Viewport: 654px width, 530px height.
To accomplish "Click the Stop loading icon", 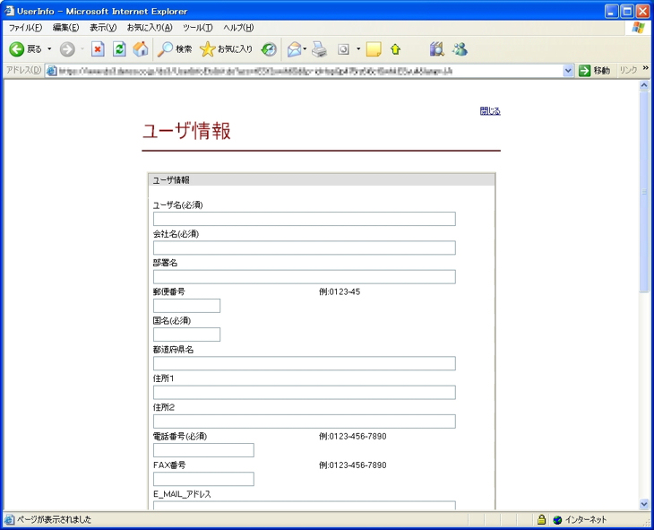I will pos(99,49).
